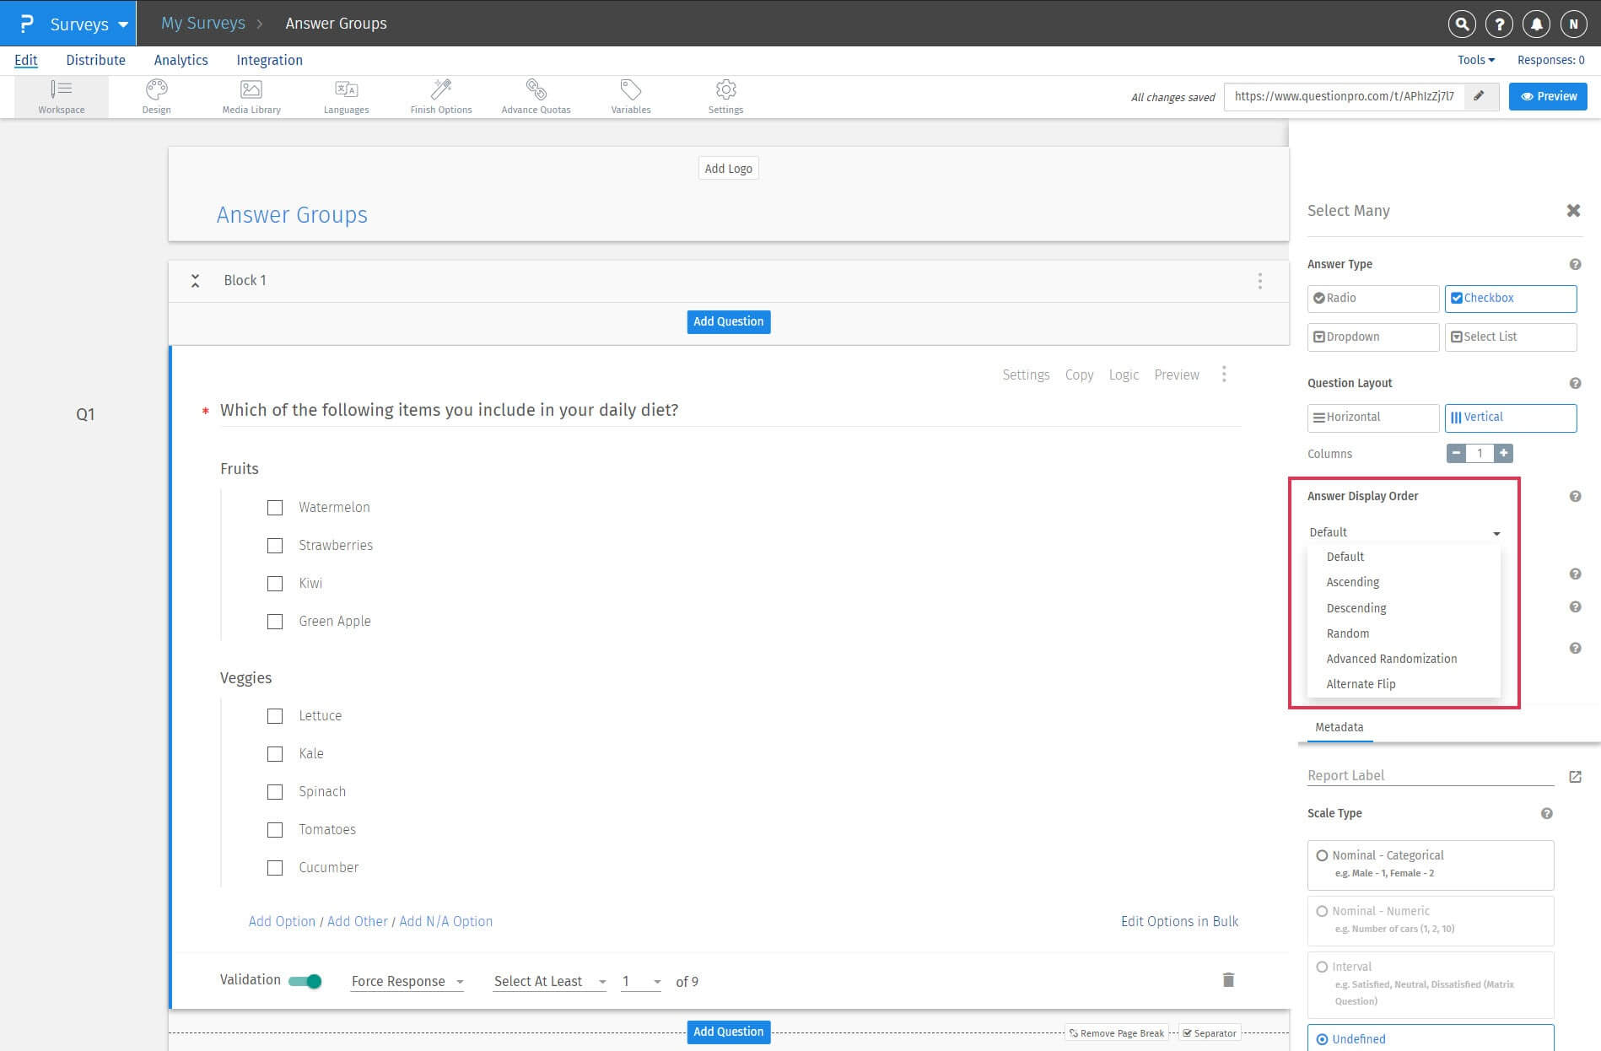The height and width of the screenshot is (1051, 1601).
Task: Select the Nominal - Categorical scale type
Action: [1322, 854]
